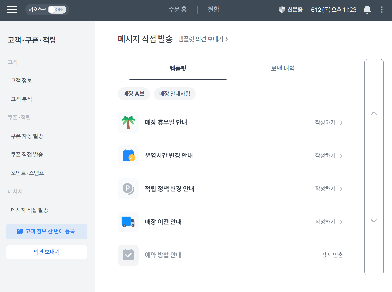Click the 매장 이전 안내 title
This screenshot has width=392, height=292.
pyautogui.click(x=163, y=222)
